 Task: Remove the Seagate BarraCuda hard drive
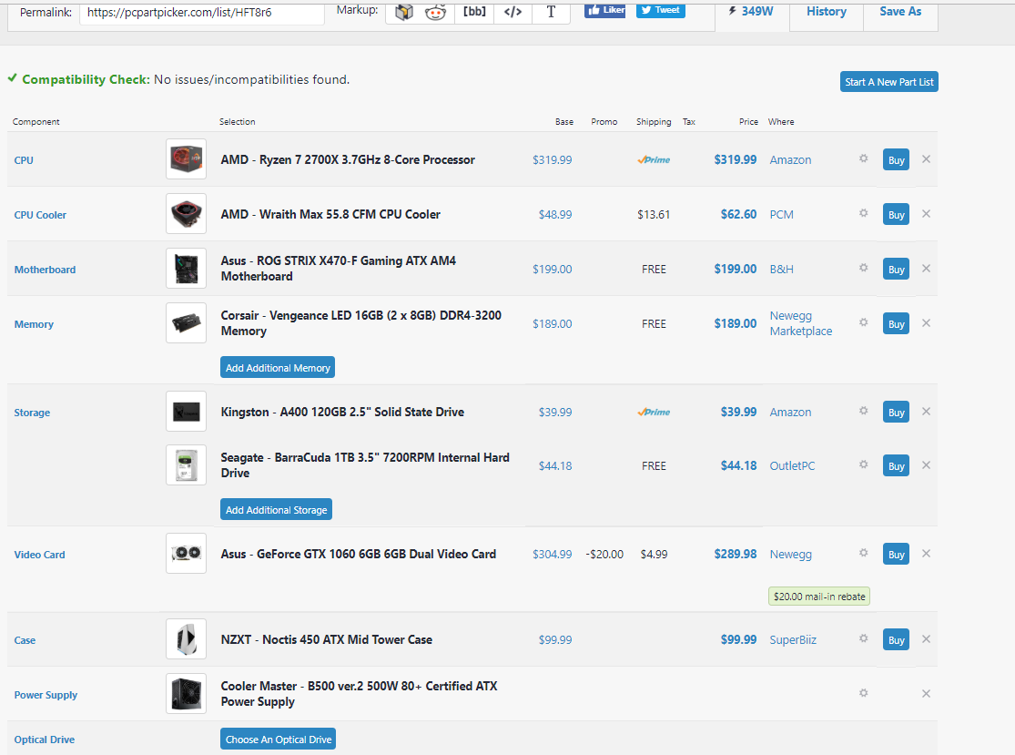[927, 464]
